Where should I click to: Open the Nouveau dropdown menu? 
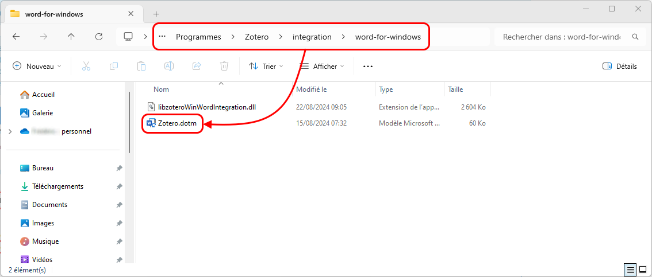coord(37,67)
